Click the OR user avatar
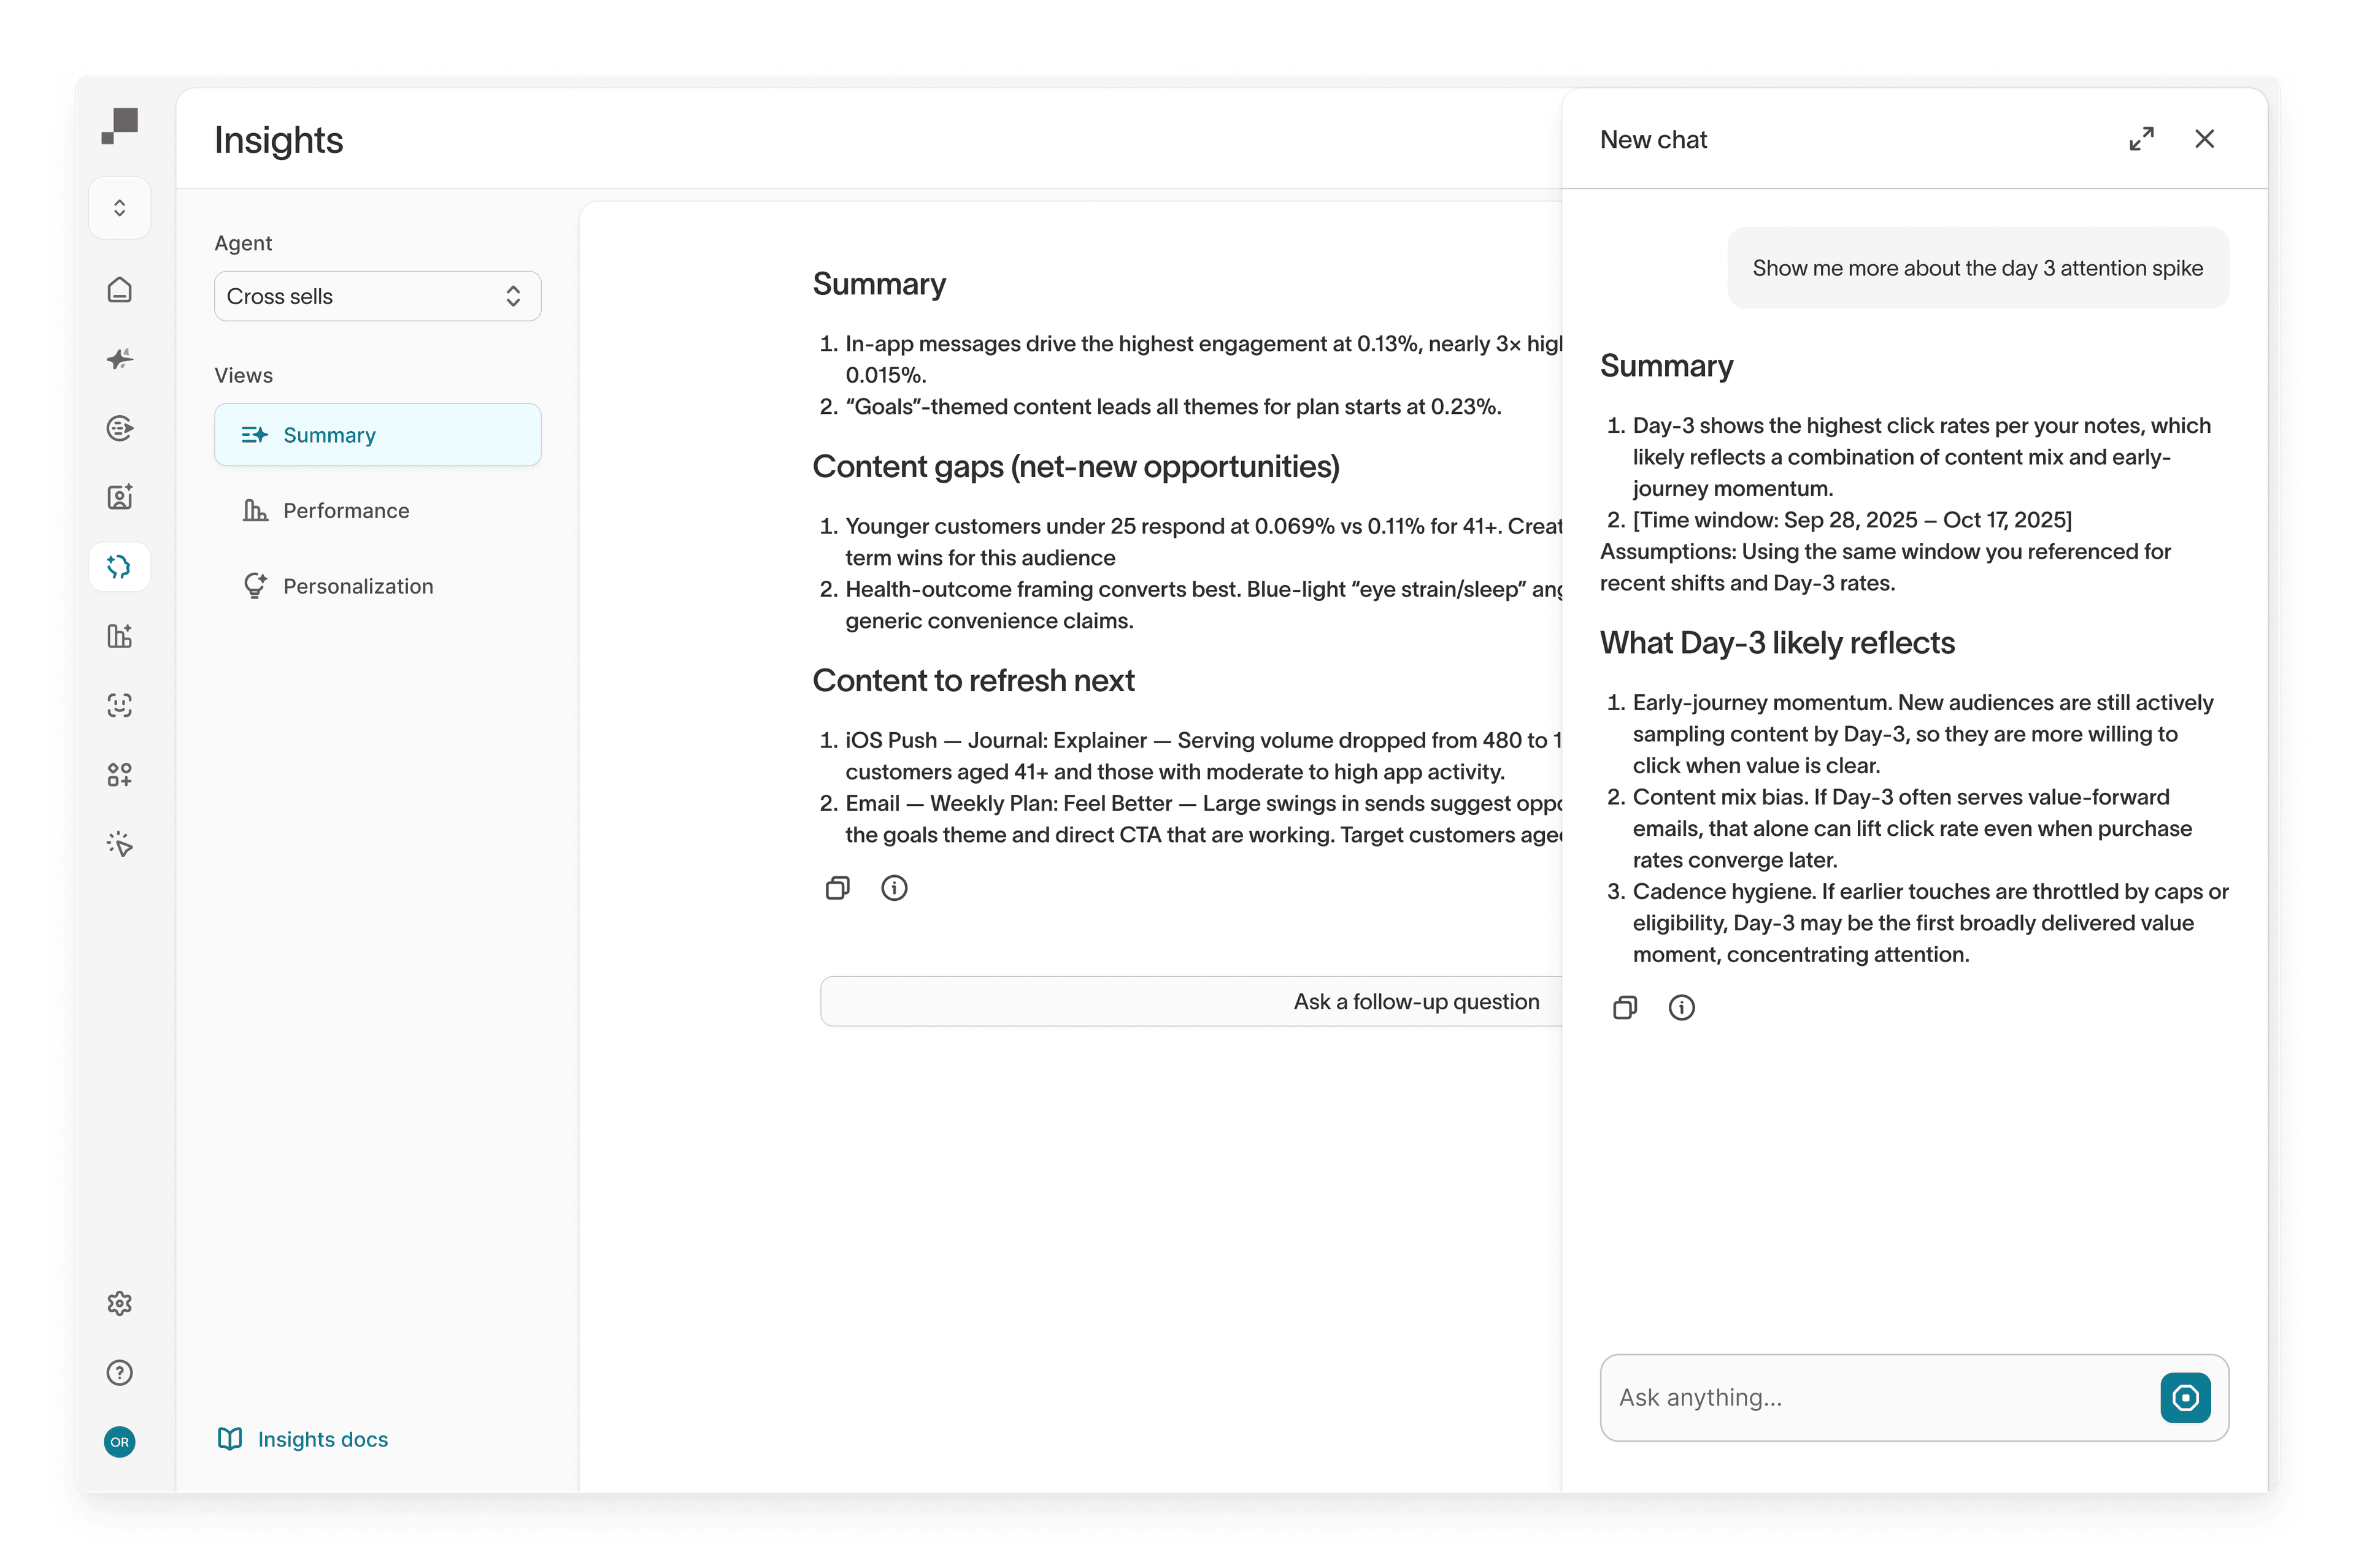Viewport: 2356px width, 1568px height. coord(119,1441)
